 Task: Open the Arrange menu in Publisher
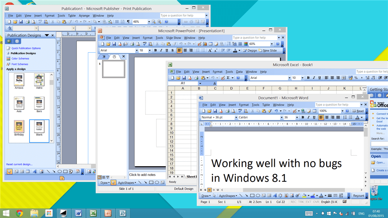(x=84, y=16)
